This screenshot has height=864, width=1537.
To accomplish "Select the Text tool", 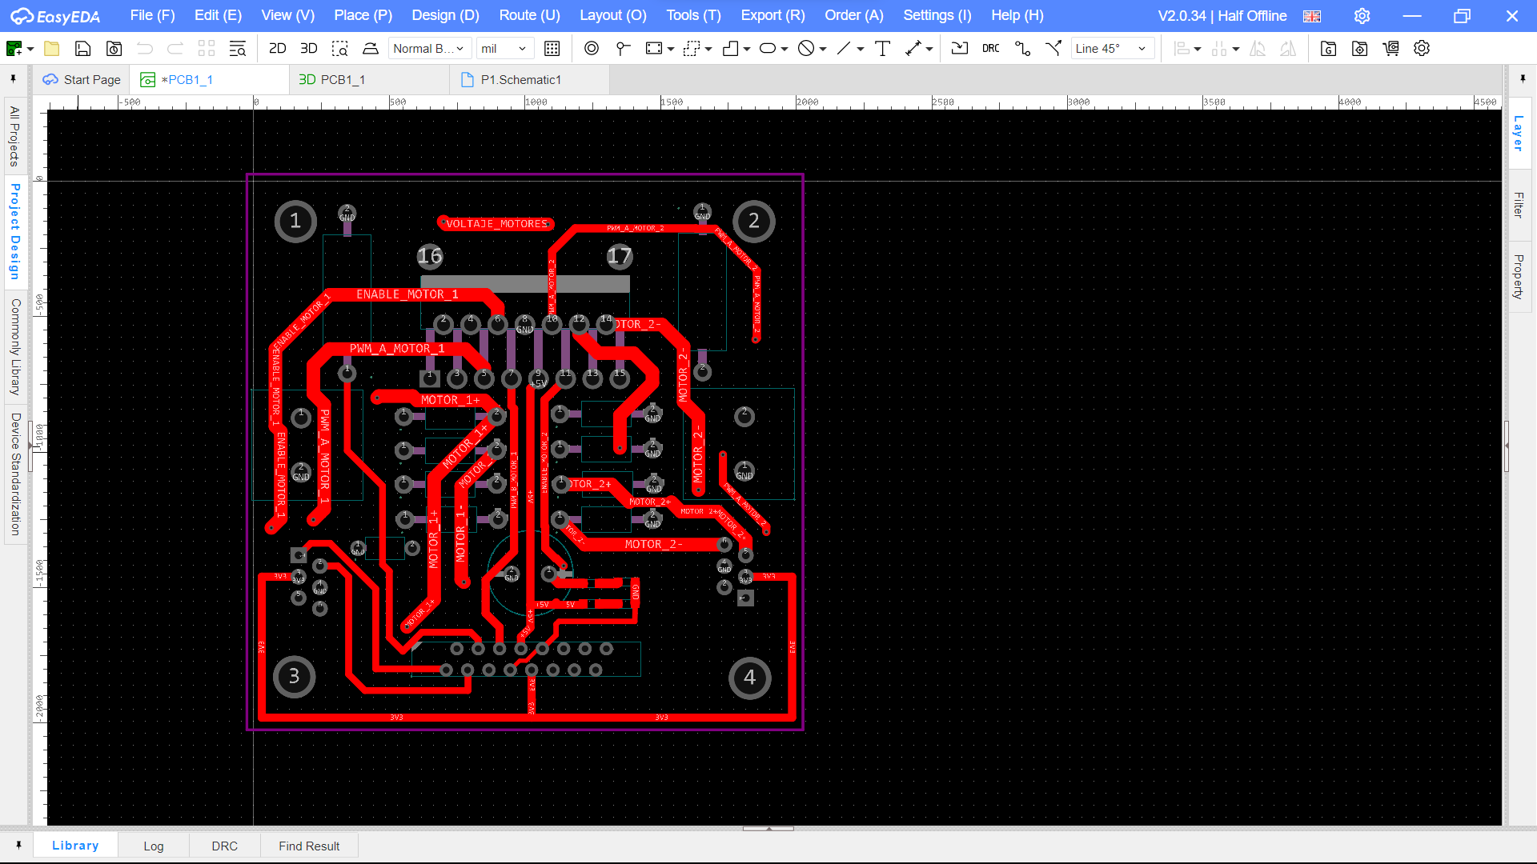I will point(882,49).
